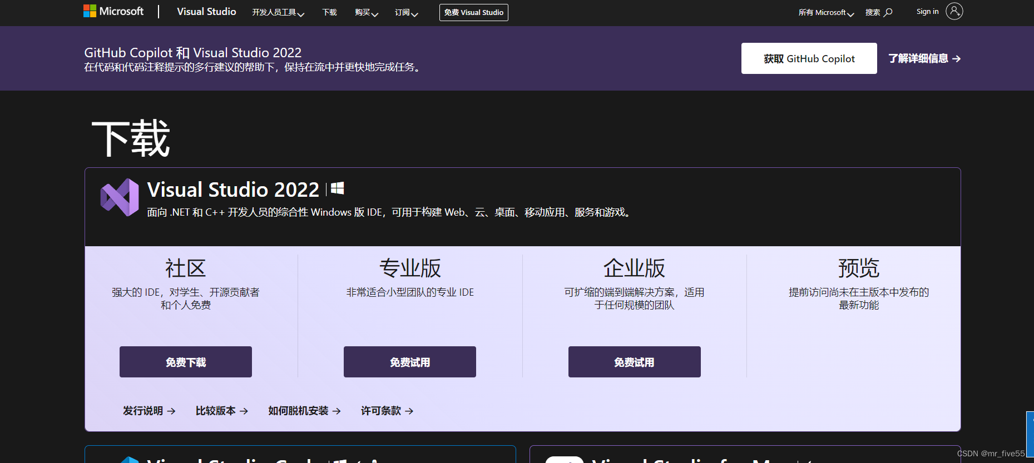This screenshot has width=1034, height=463.
Task: Click the 社区 edition heading
Action: 186,268
